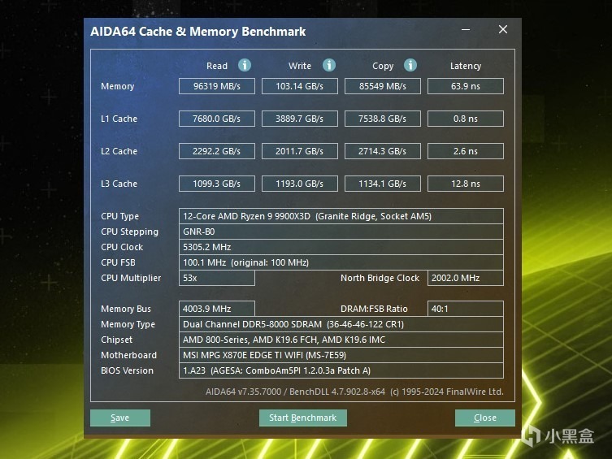Click North Bridge Clock field 2002.0 MHz

466,278
